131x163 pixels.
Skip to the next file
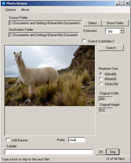click(x=113, y=152)
